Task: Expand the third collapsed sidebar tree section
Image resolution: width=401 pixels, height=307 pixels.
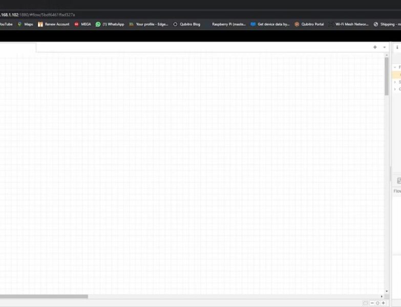Action: pos(395,89)
